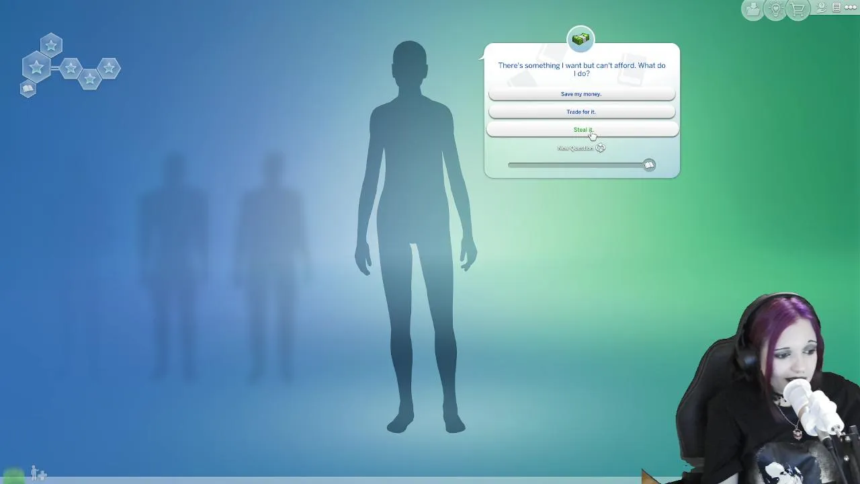Select the main sim silhouette
860x484 pixels.
pos(415,237)
